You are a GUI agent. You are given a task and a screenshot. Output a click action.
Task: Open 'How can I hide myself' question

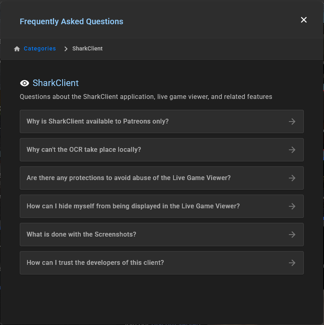tap(133, 206)
